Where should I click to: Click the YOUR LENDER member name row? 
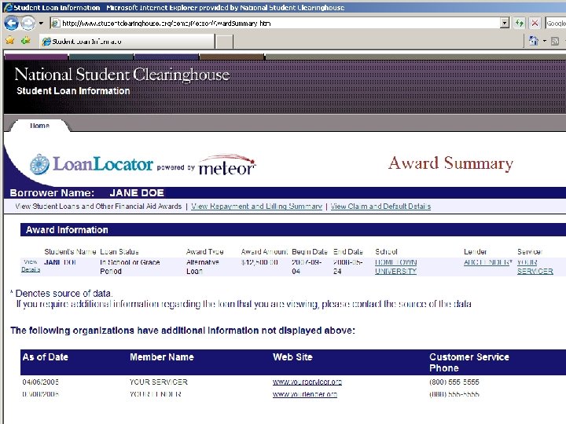(x=156, y=394)
